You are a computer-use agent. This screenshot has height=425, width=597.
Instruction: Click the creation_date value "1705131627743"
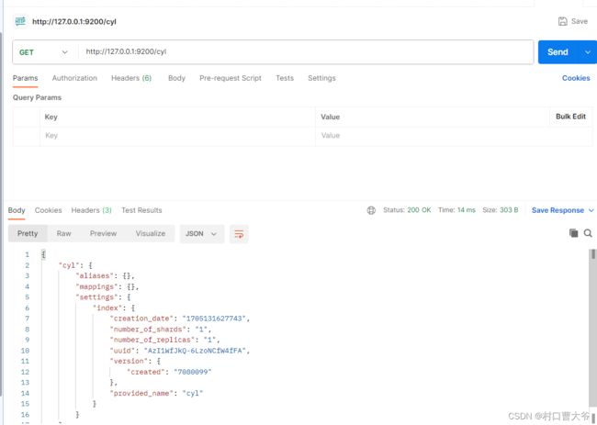[x=214, y=319]
